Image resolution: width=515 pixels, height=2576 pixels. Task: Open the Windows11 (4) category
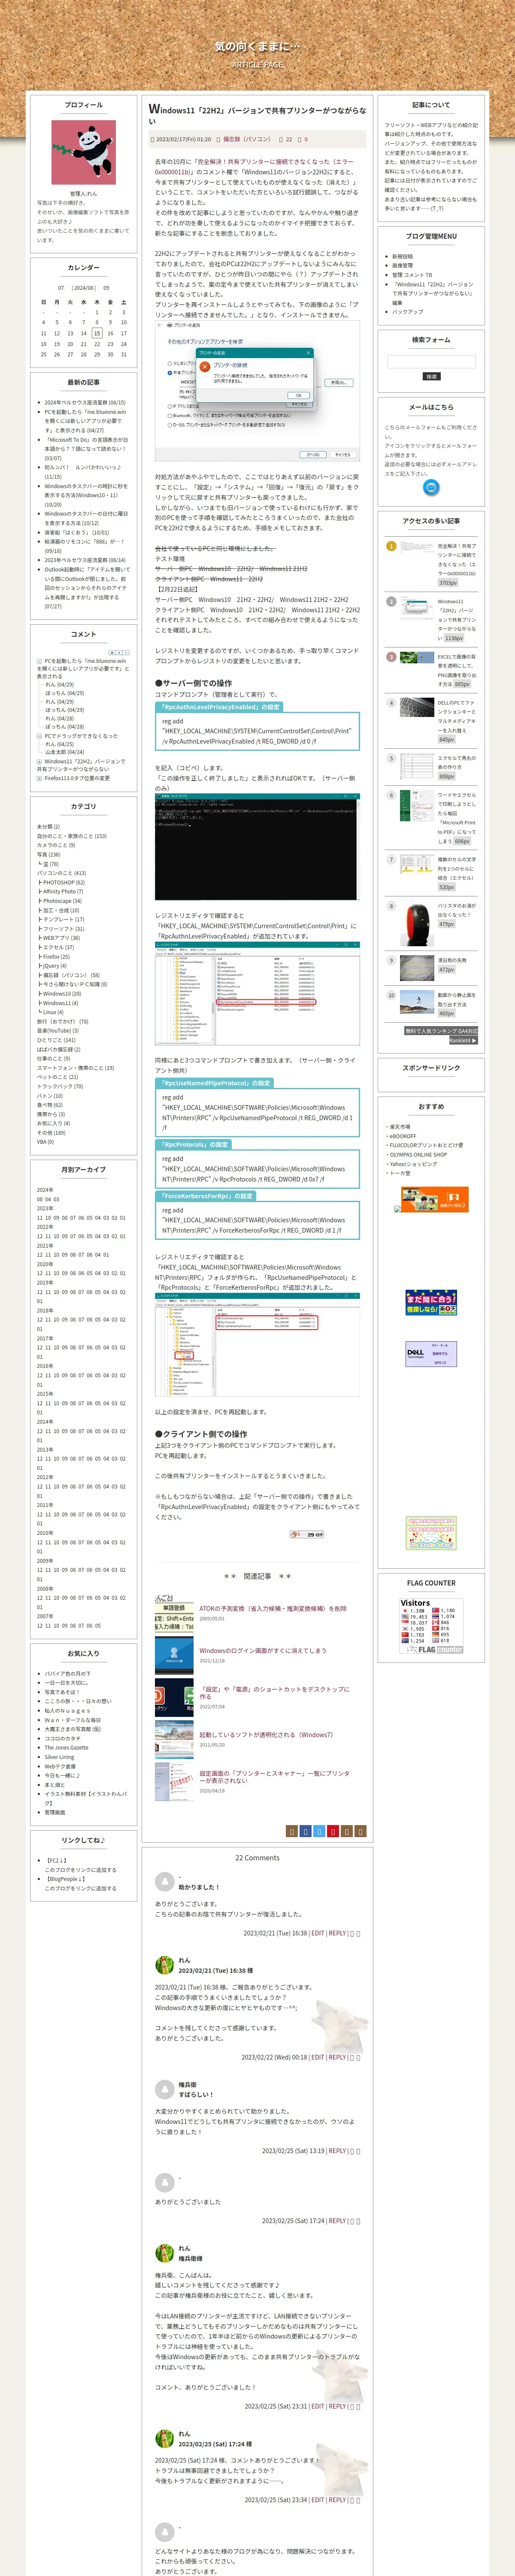[60, 1002]
